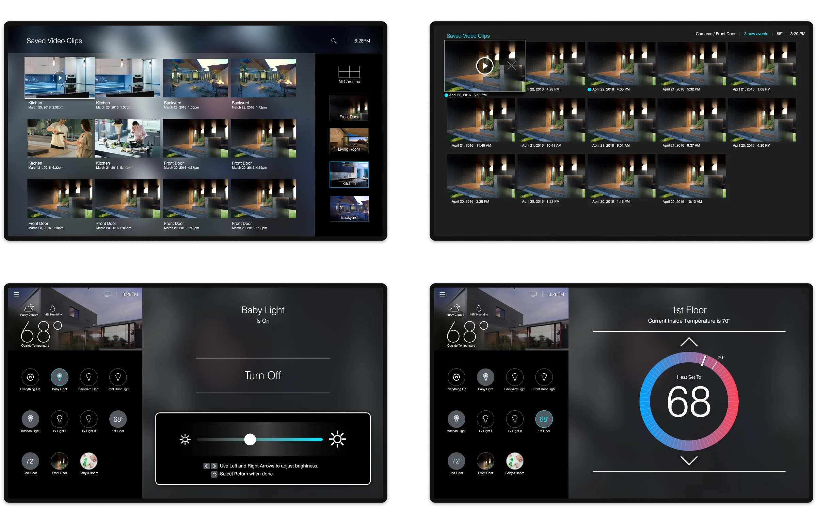
Task: Open the 3 new events link
Action: tap(756, 34)
